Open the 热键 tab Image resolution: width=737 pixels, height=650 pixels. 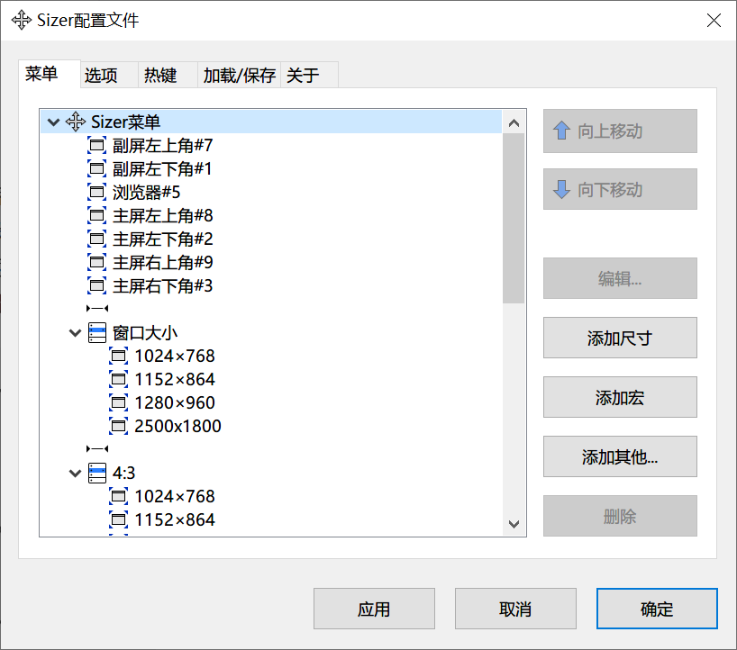(168, 75)
